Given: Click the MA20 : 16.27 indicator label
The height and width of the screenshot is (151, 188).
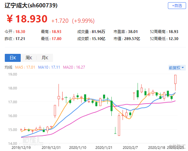Looking at the screenshot, I should tap(74, 67).
